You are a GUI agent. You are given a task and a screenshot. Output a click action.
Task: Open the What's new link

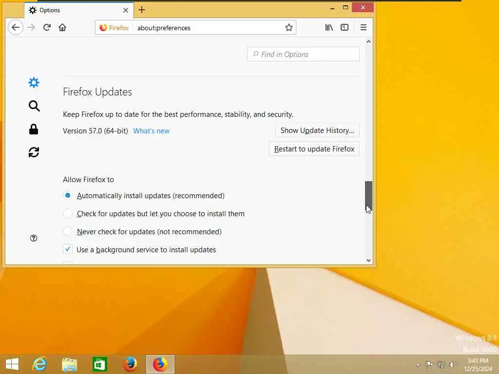[151, 131]
